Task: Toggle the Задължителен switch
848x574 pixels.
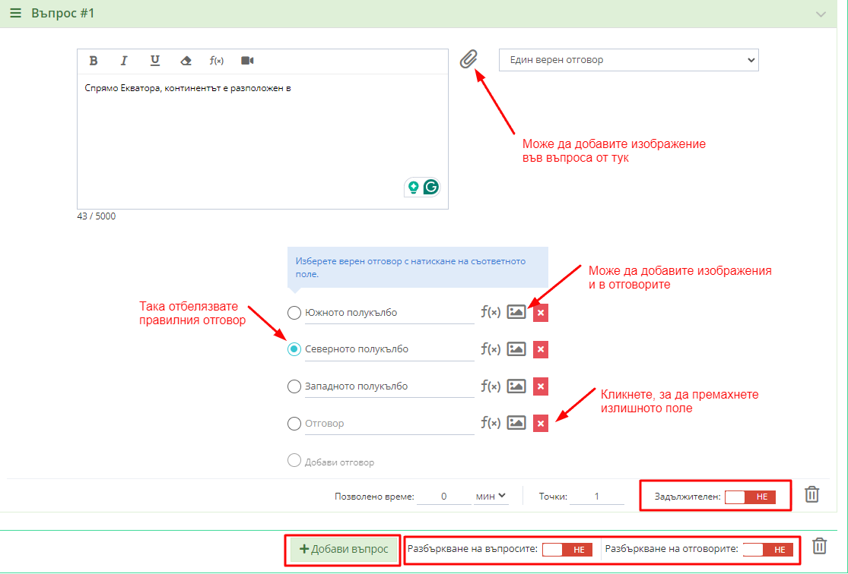Action: coord(750,497)
